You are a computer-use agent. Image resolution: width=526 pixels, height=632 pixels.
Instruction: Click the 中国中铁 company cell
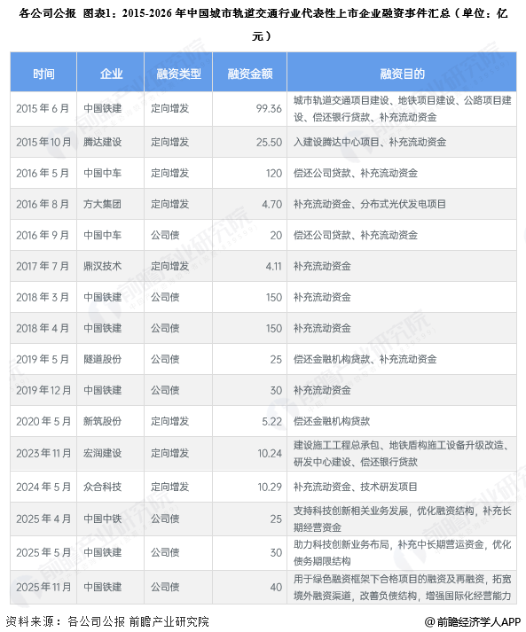[111, 519]
